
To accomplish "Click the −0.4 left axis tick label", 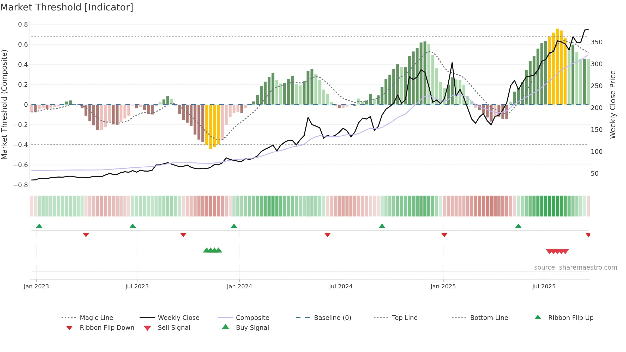I will tap(21, 145).
